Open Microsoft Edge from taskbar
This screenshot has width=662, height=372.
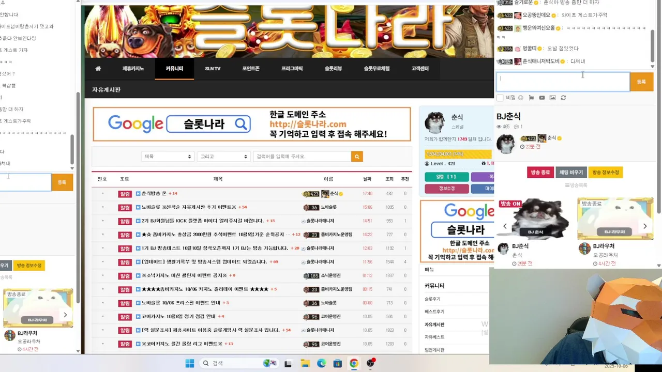point(321,363)
